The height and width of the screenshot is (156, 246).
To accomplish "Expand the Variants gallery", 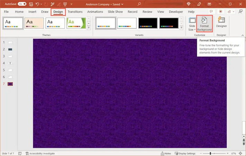I will [182, 28].
